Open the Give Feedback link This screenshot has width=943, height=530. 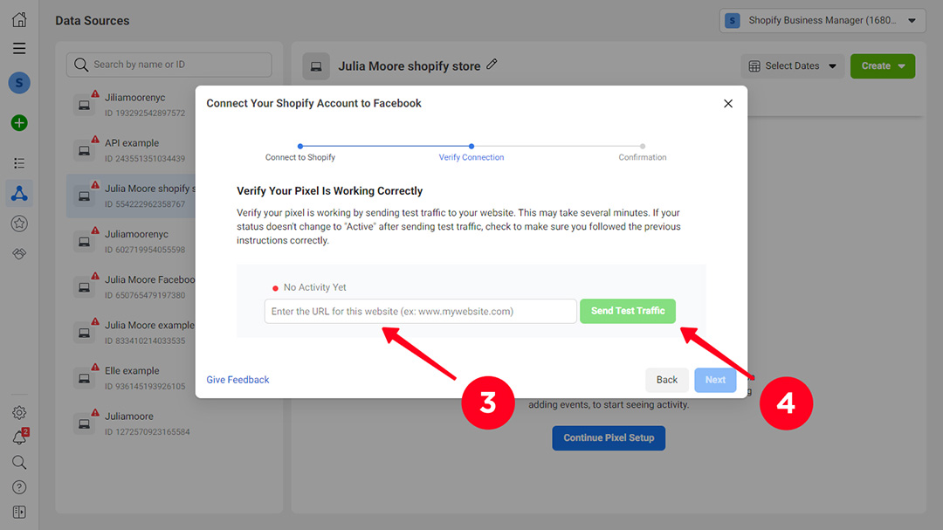(x=237, y=380)
